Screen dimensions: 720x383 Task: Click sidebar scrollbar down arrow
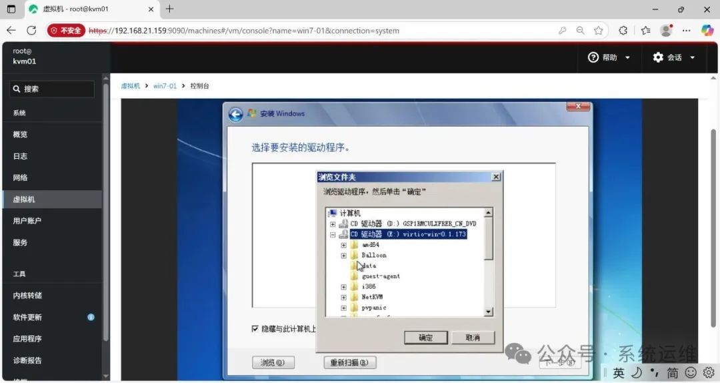pyautogui.click(x=106, y=376)
